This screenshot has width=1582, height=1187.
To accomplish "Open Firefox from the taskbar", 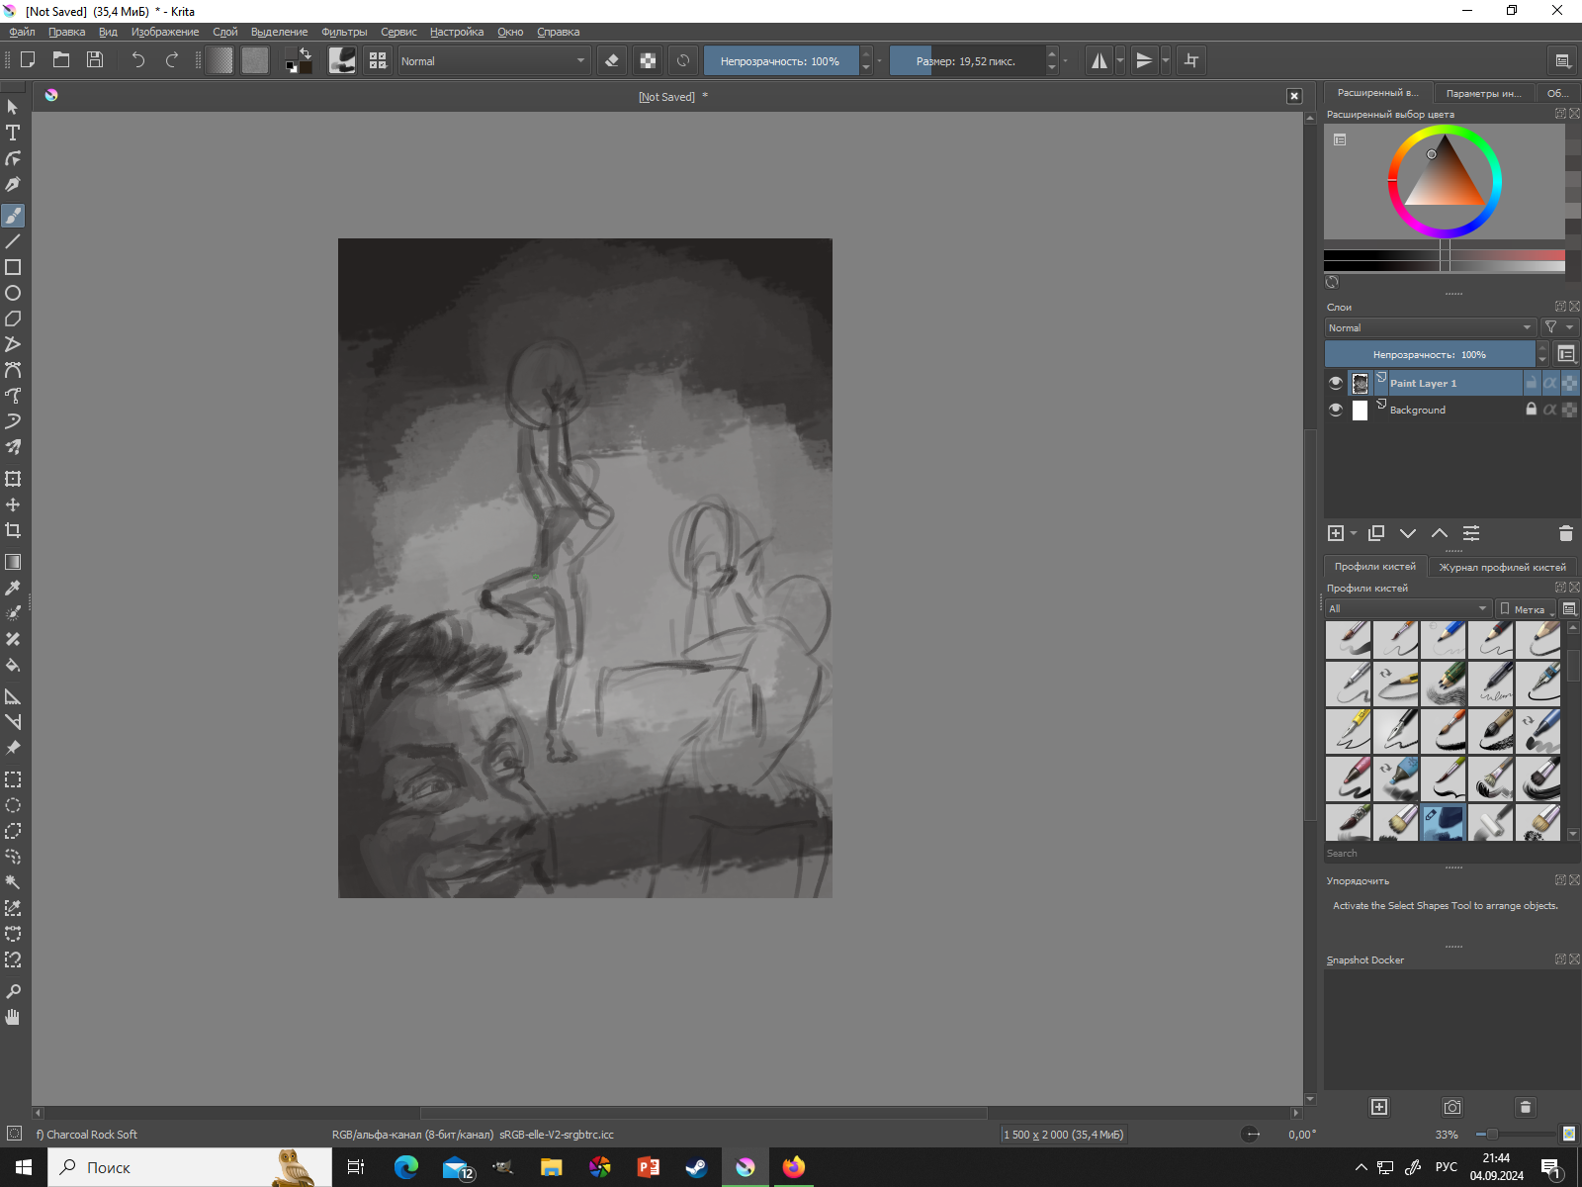I will click(793, 1167).
